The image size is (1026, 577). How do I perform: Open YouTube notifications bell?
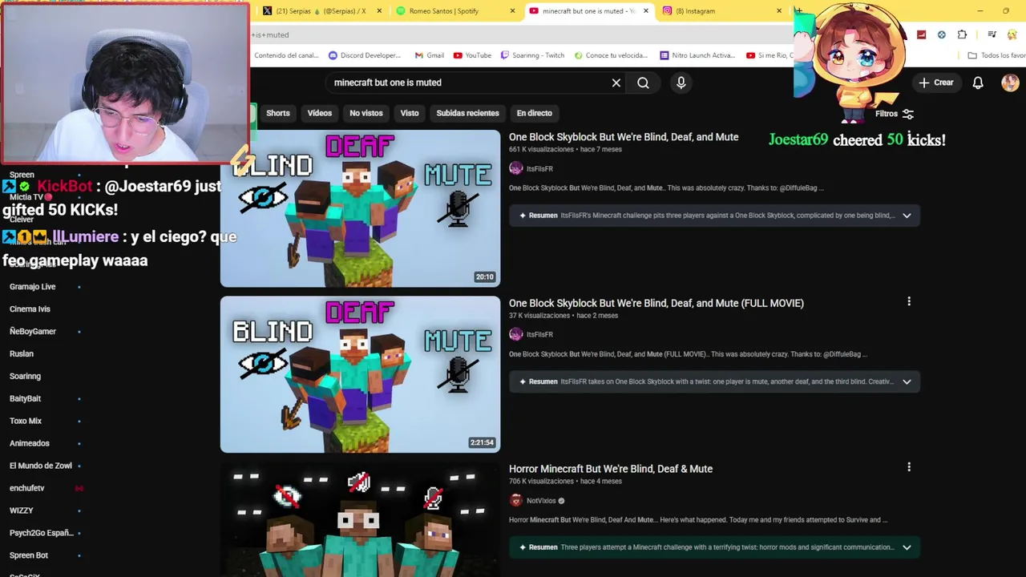(978, 83)
